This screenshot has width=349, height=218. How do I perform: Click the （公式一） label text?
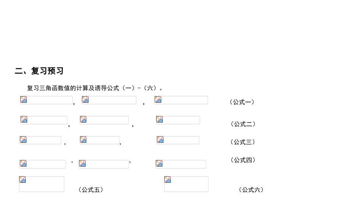point(242,102)
